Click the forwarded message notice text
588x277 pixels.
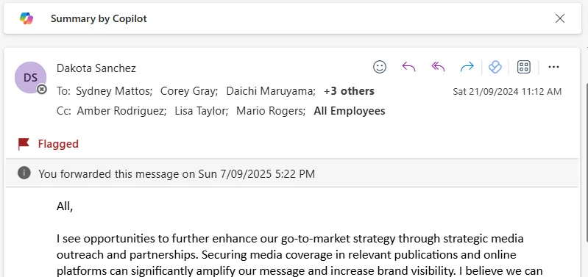177,174
